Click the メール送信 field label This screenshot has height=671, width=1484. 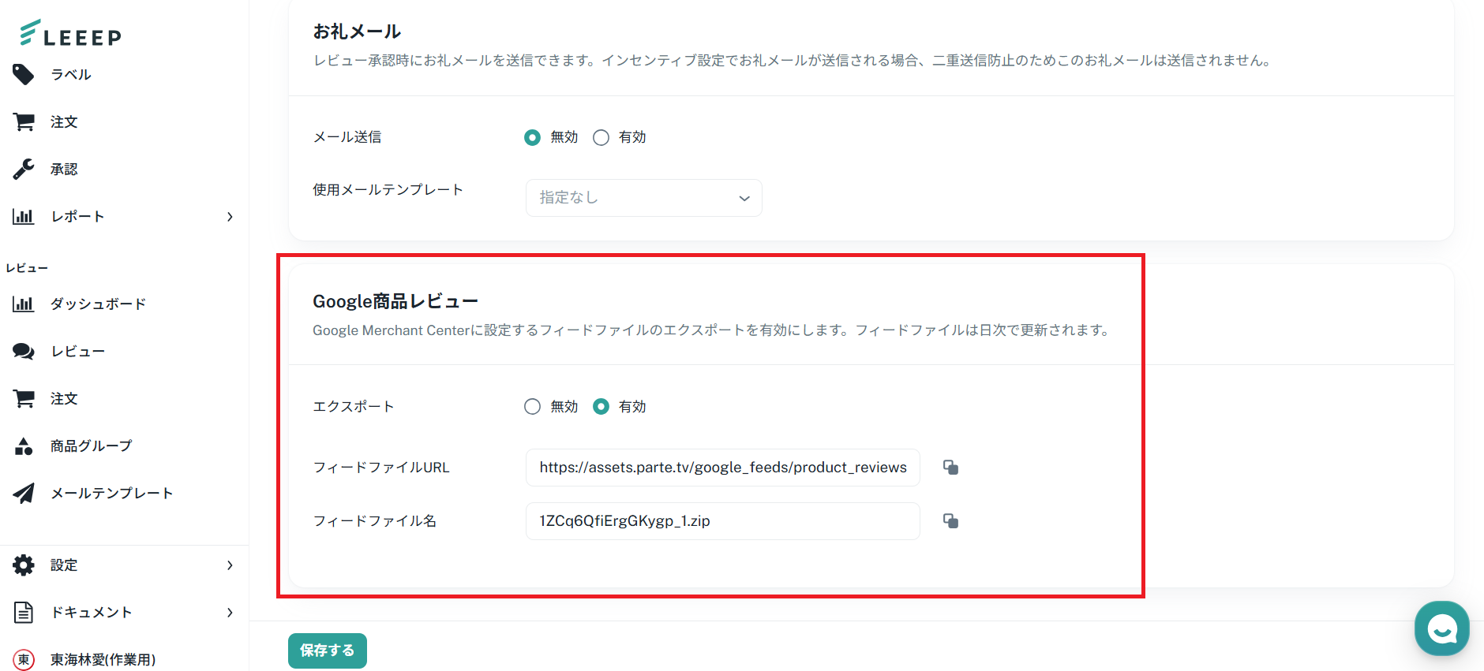click(347, 137)
